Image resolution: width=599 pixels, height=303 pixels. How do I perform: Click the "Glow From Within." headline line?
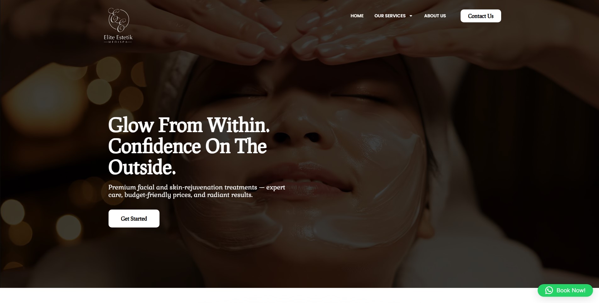pos(189,125)
